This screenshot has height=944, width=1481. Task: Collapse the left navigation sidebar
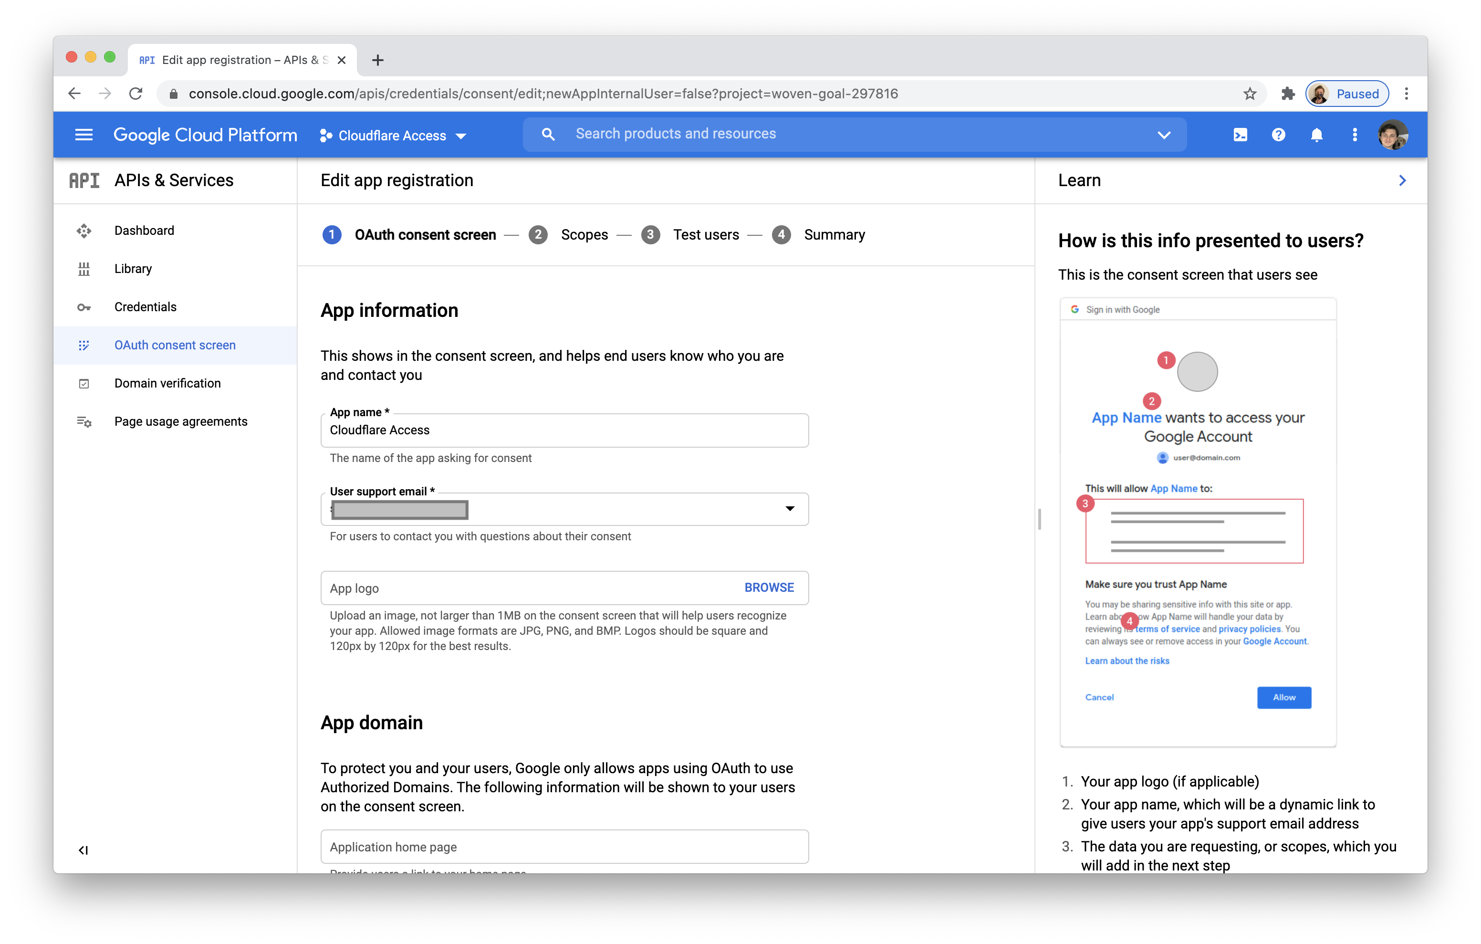click(83, 850)
